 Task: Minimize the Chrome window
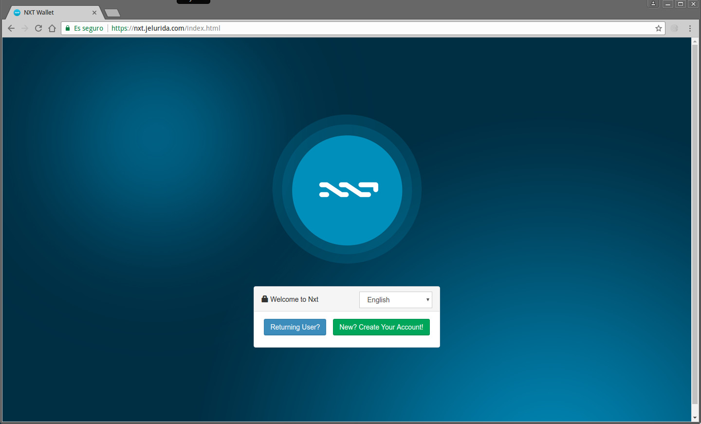(x=668, y=4)
